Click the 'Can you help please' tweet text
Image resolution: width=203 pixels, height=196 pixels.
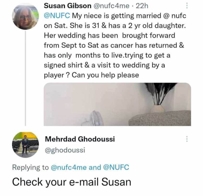pyautogui.click(x=105, y=75)
